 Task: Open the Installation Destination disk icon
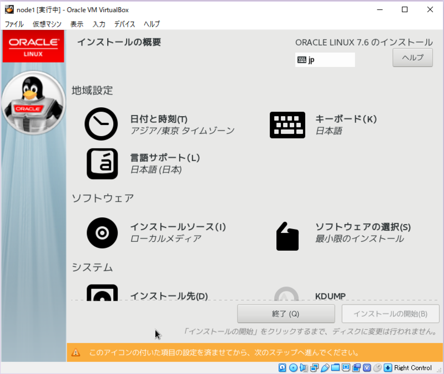coord(102,293)
